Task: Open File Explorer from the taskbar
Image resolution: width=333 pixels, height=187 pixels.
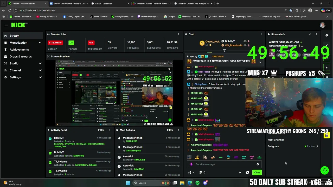Action: (182, 183)
